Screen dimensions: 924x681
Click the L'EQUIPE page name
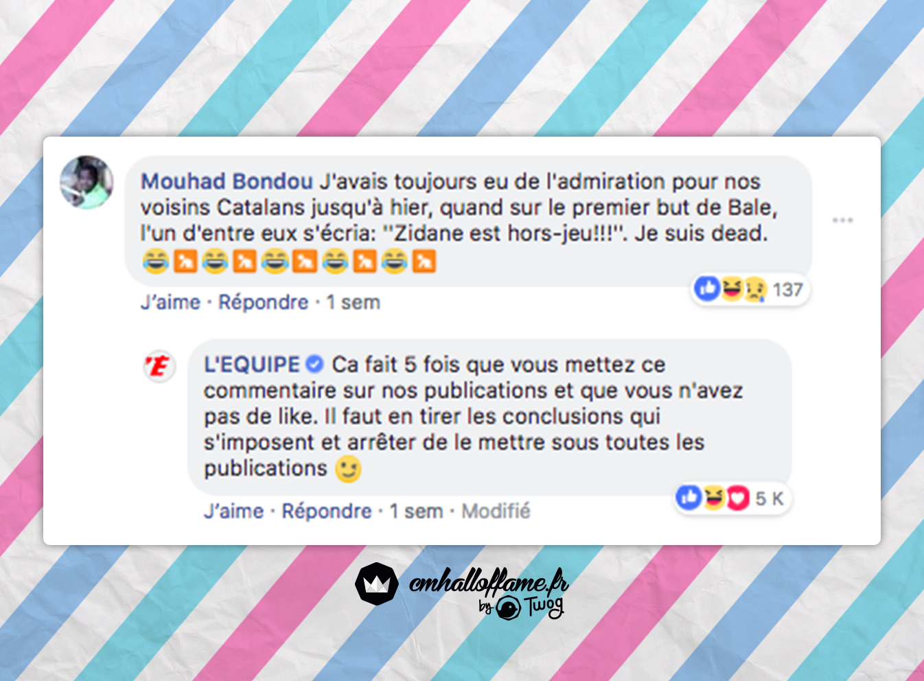(252, 365)
